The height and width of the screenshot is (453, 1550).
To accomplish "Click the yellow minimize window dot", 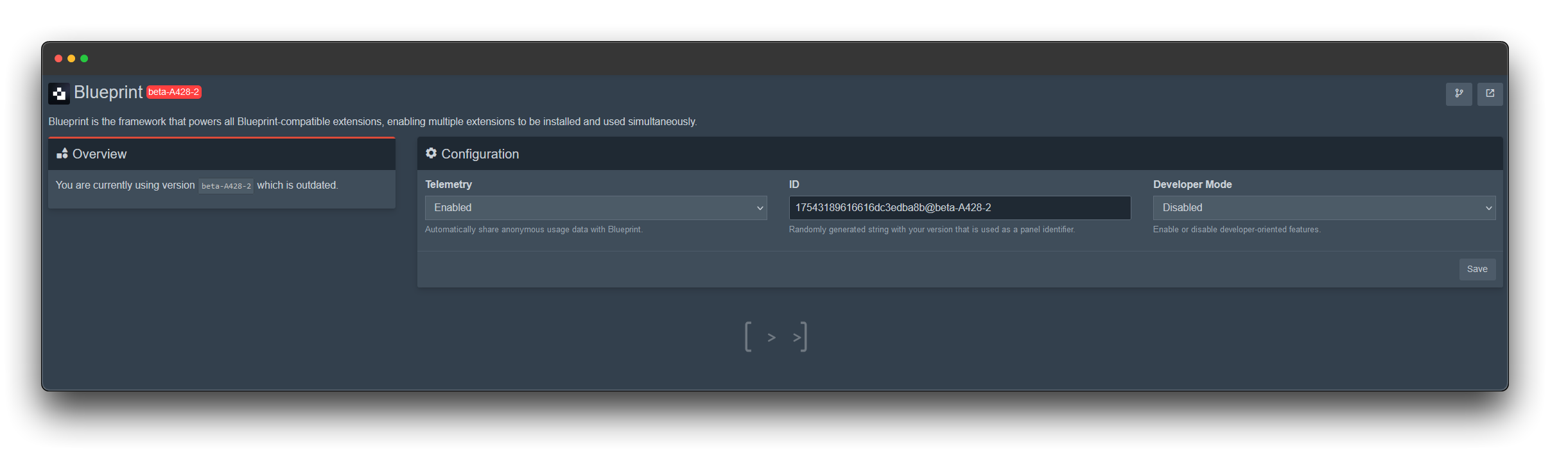I will [x=71, y=58].
